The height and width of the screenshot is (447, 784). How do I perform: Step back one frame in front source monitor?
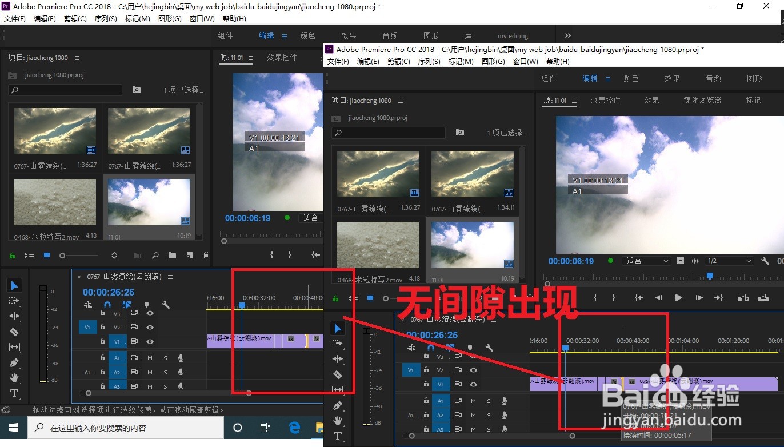(659, 297)
